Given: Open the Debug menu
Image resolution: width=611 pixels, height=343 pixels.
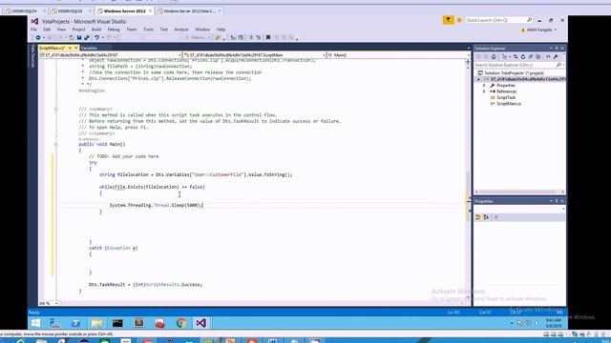Looking at the screenshot, I should pyautogui.click(x=114, y=30).
